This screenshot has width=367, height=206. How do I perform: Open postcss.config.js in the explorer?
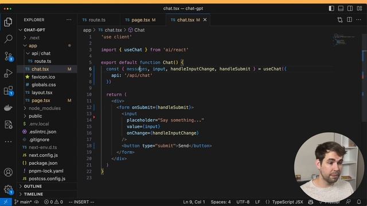pos(47,179)
